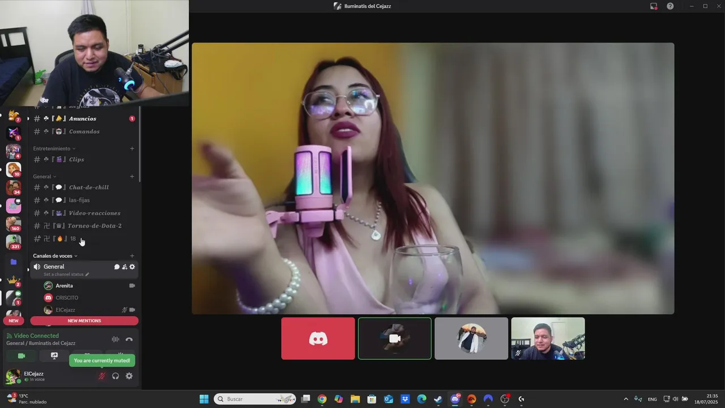Viewport: 725px width, 408px height.
Task: Open noise suppression waveform icon
Action: pos(116,339)
